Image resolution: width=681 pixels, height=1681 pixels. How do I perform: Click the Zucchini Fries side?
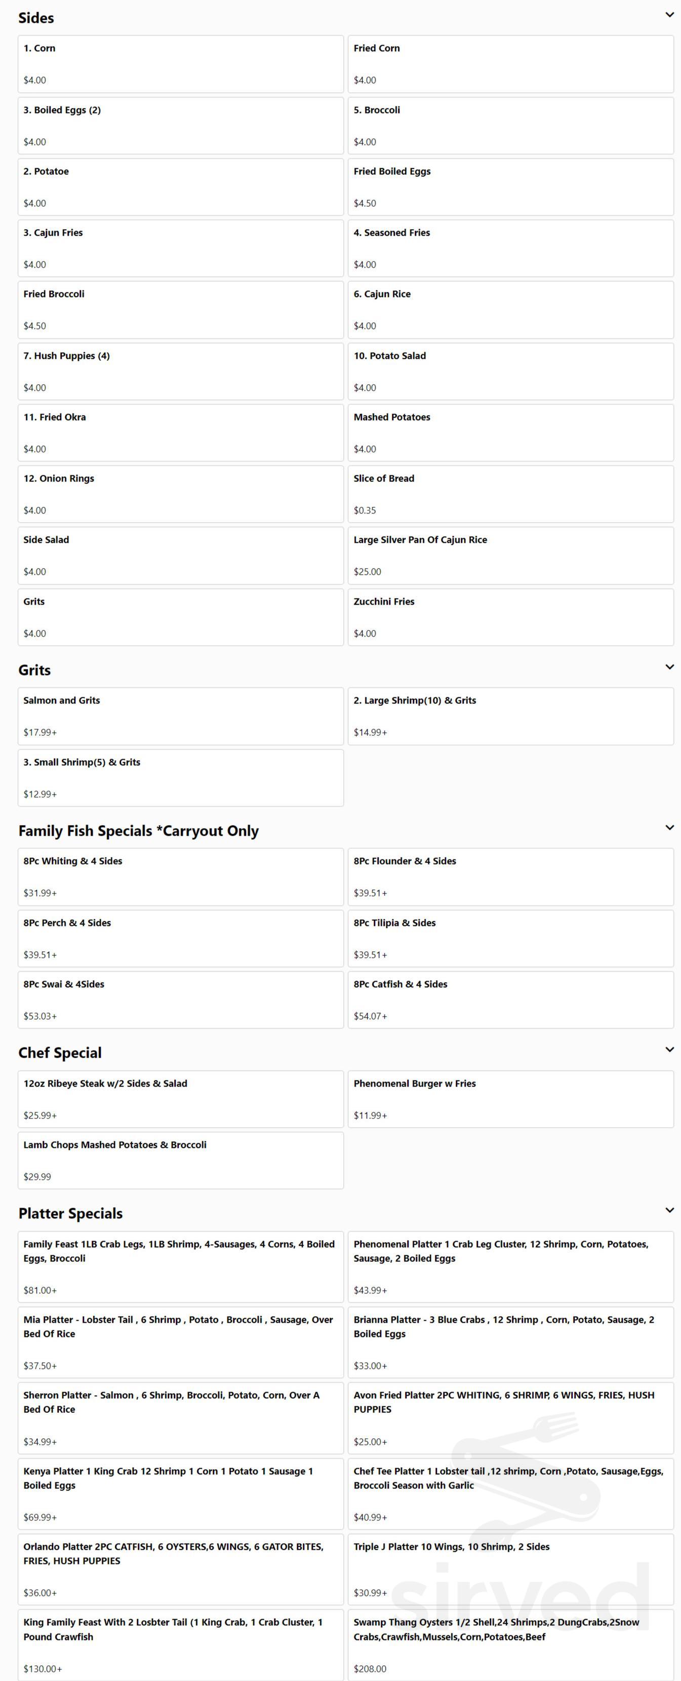[510, 617]
